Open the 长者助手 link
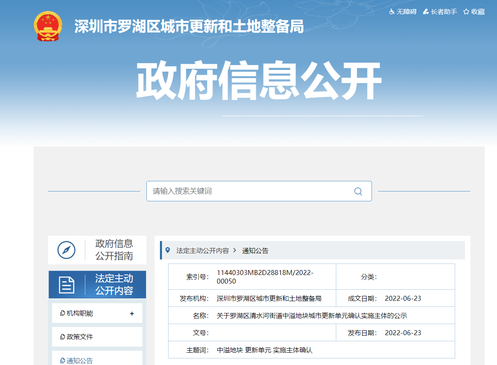The image size is (497, 365). (x=444, y=12)
